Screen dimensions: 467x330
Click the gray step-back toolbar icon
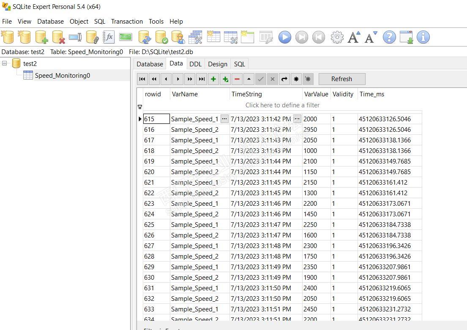click(319, 37)
